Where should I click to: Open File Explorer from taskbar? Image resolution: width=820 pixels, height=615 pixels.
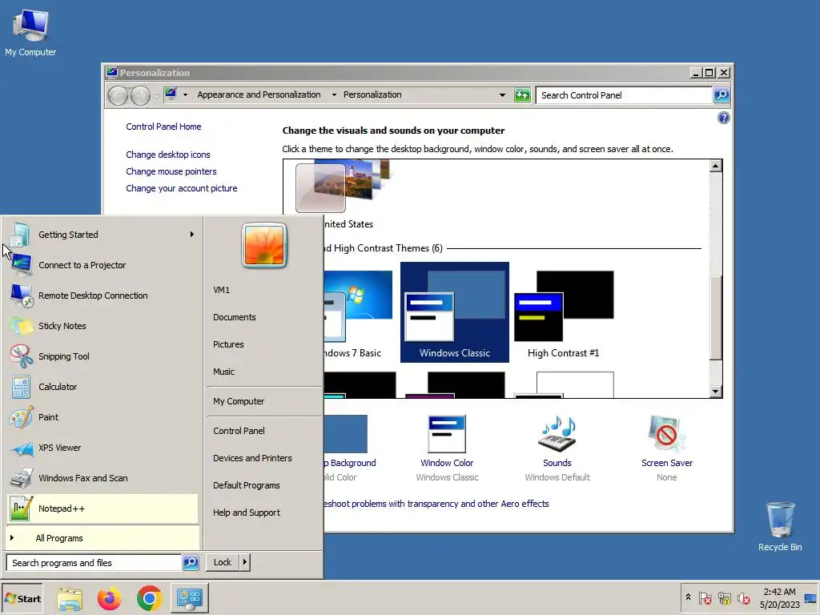[70, 598]
